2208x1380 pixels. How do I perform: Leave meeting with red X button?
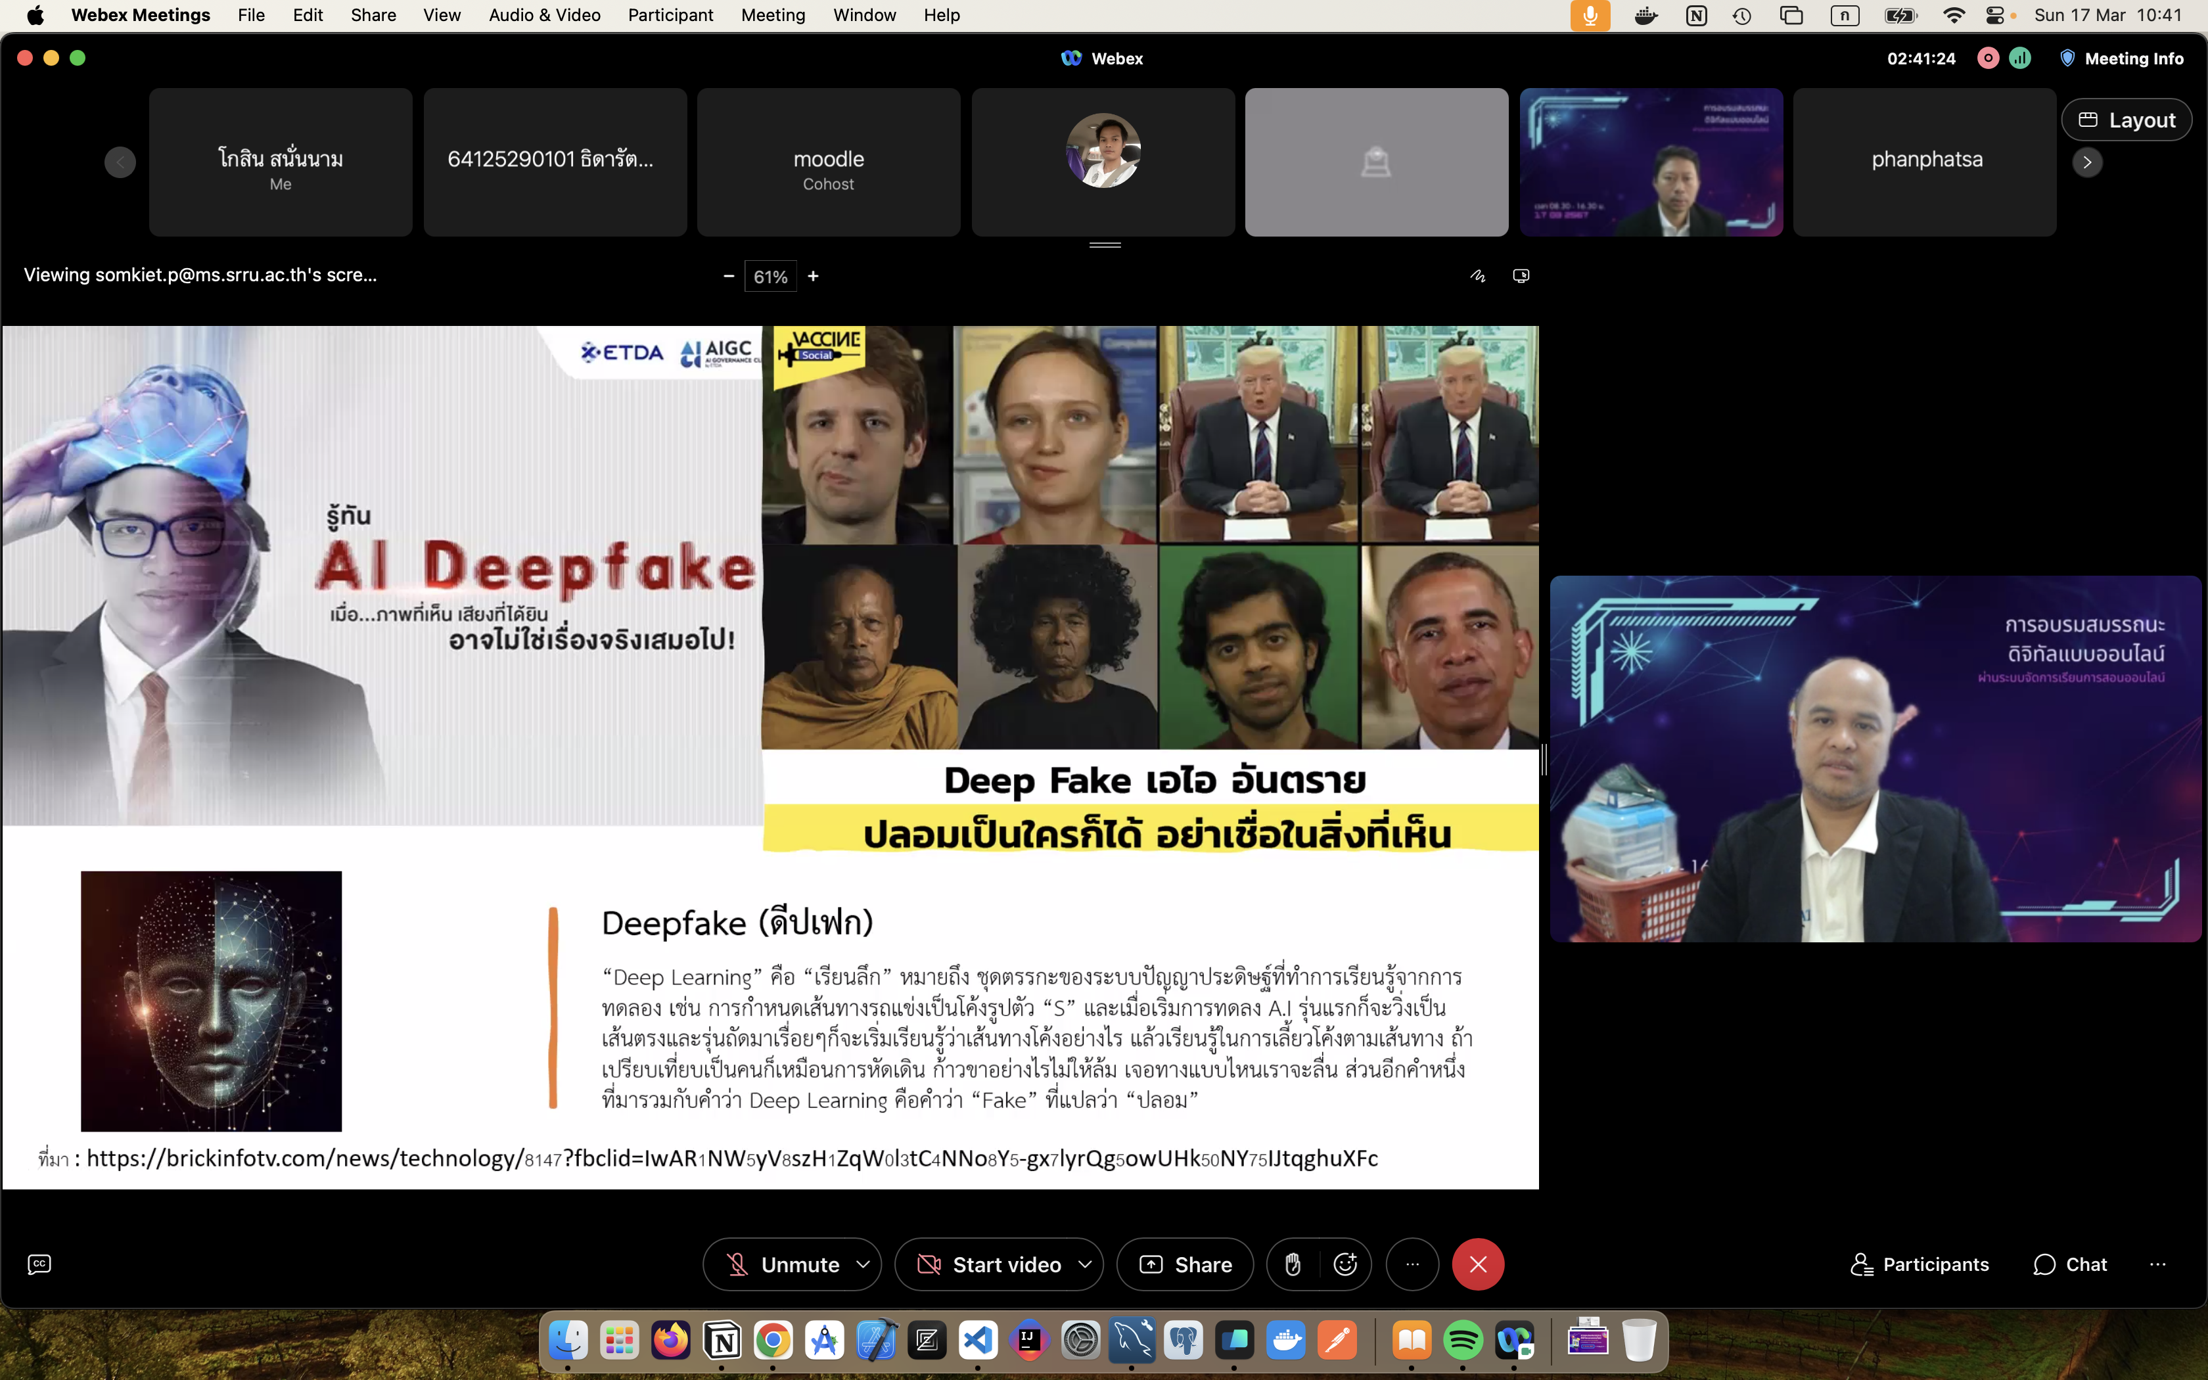[x=1478, y=1264]
